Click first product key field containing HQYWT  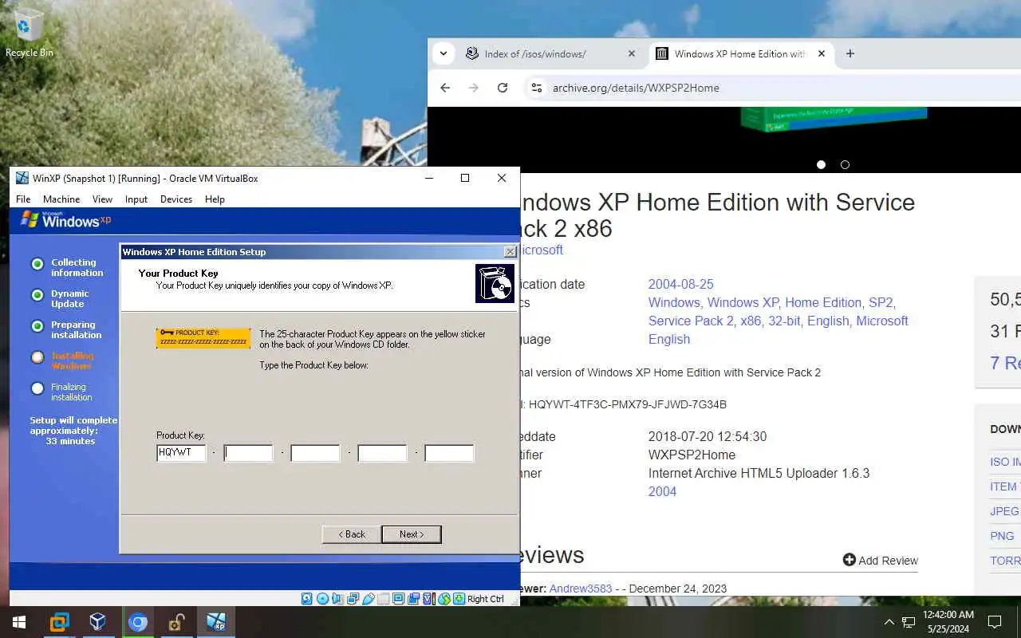pyautogui.click(x=181, y=453)
